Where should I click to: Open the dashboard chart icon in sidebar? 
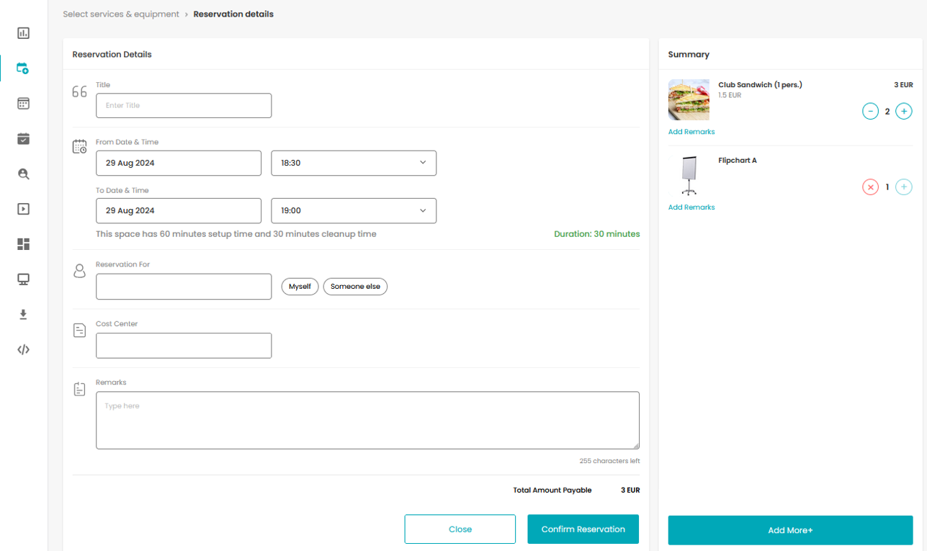pos(23,33)
